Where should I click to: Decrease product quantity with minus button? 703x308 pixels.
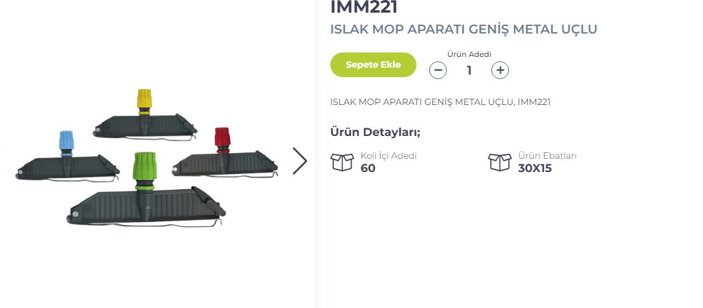coord(438,70)
